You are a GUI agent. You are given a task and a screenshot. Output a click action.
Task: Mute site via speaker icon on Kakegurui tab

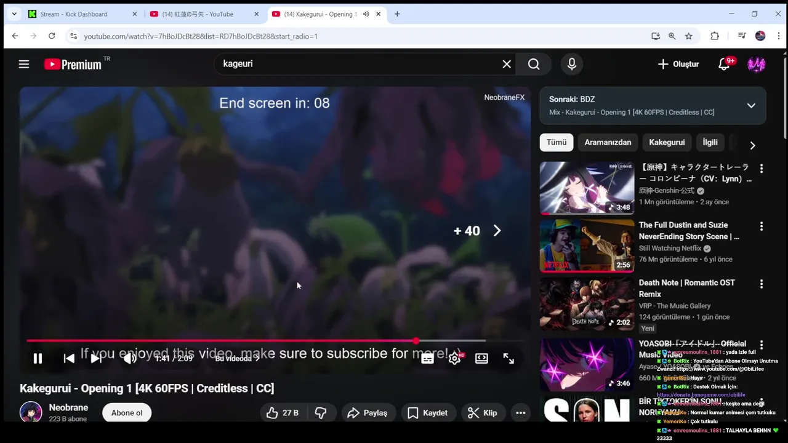[x=366, y=14]
